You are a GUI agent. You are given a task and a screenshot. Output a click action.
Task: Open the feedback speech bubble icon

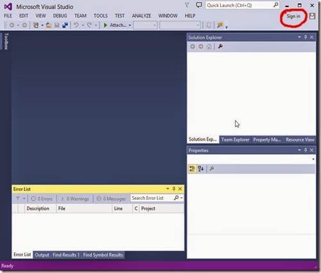tap(199, 5)
